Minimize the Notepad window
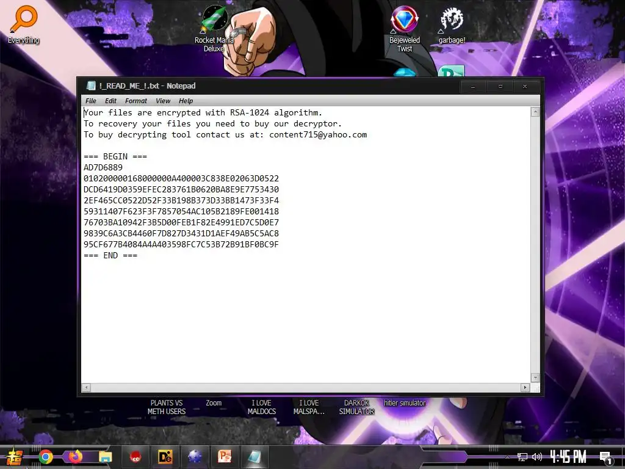This screenshot has height=469, width=625. coord(473,87)
